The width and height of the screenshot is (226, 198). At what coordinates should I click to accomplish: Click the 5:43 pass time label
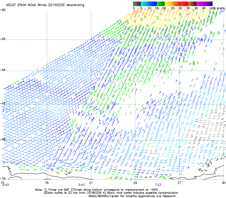[5, 185]
